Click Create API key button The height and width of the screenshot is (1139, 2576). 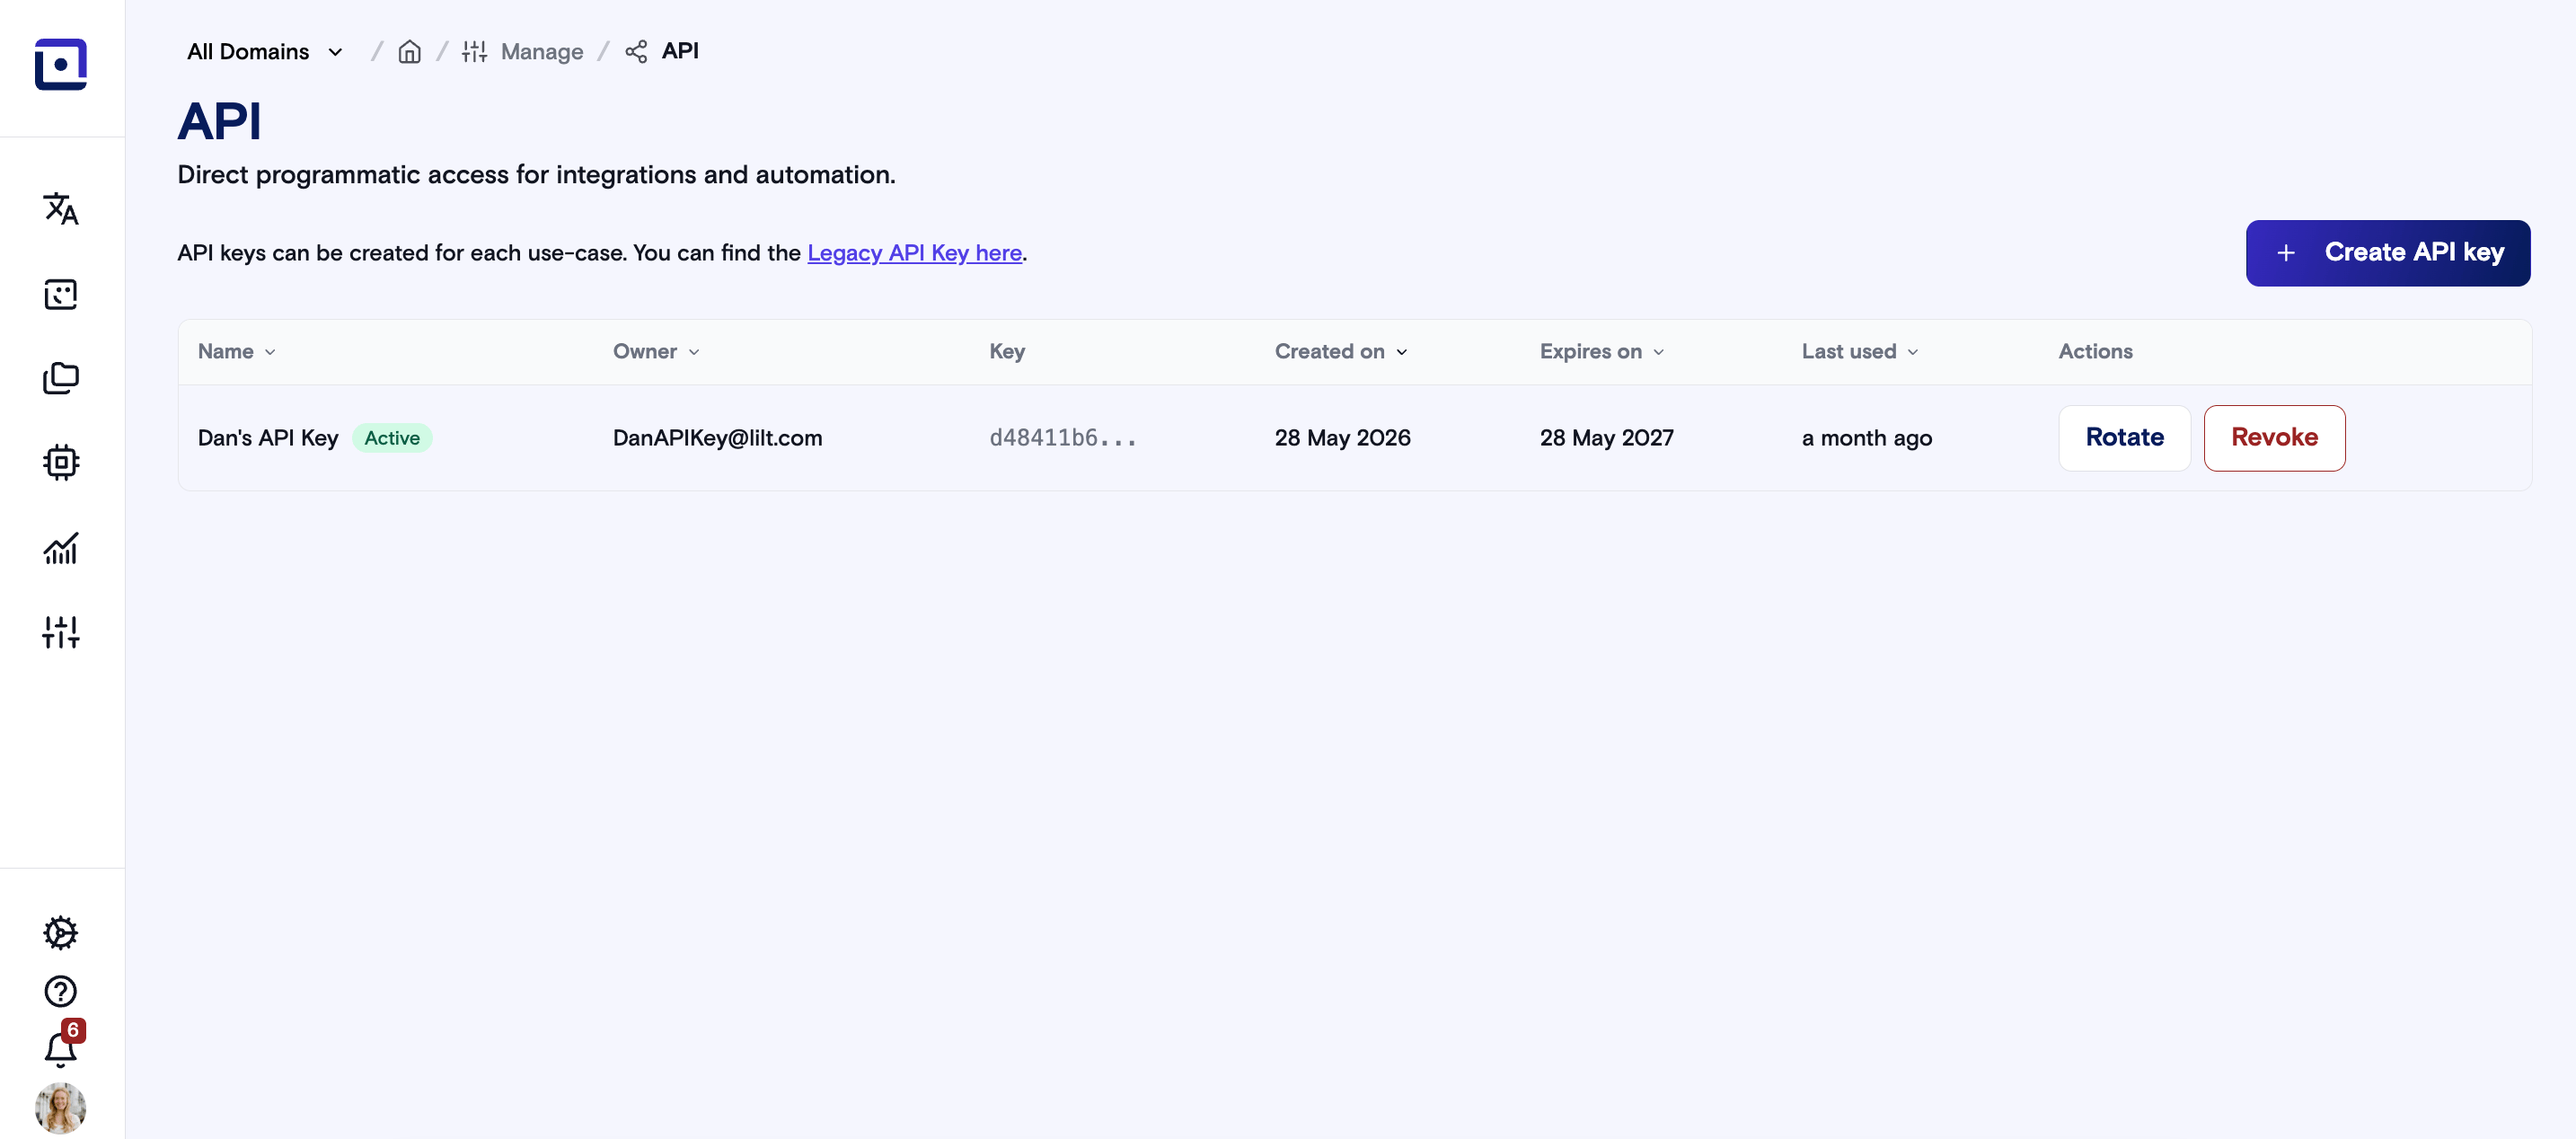pos(2388,253)
